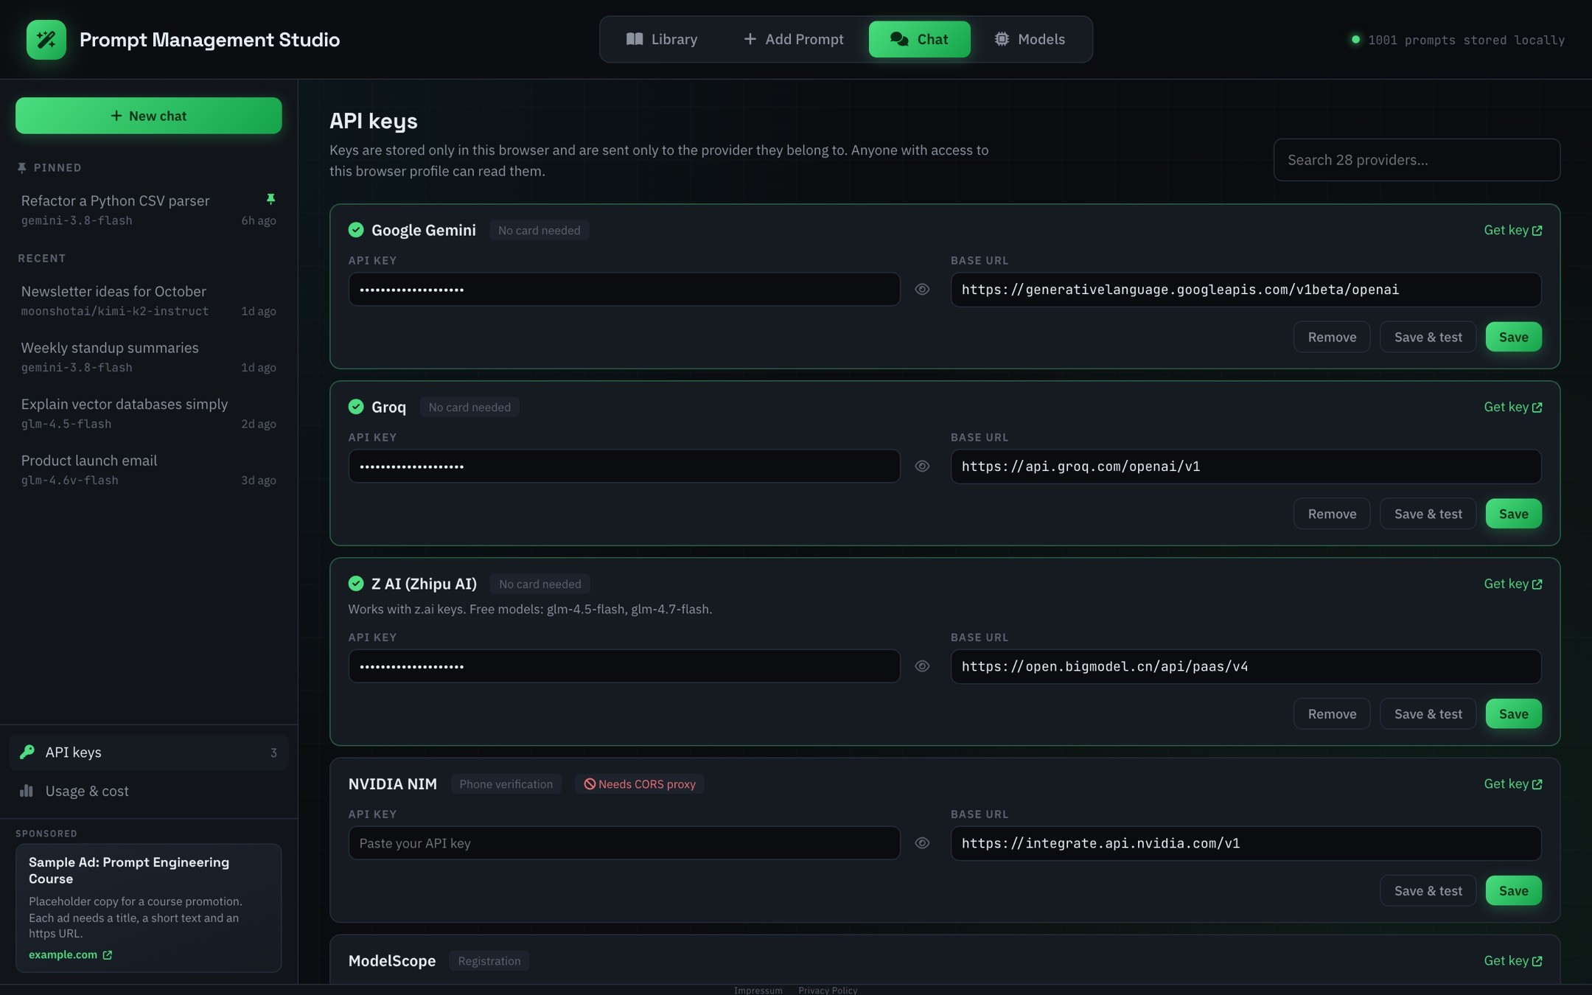Screen dimensions: 1592x995
Task: Open Get key link for Groq
Action: (1512, 407)
